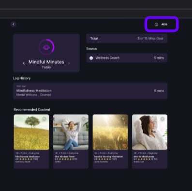
Task: Click the Recommended Content heading
Action: (32, 110)
